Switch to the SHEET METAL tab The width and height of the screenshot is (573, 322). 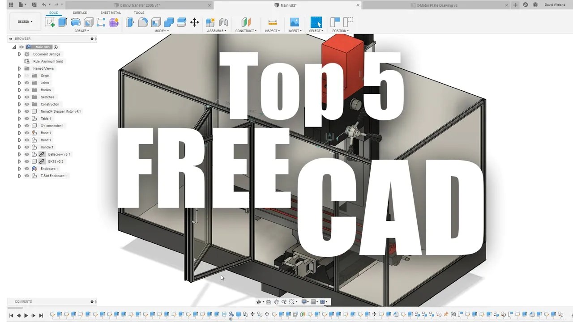coord(111,13)
